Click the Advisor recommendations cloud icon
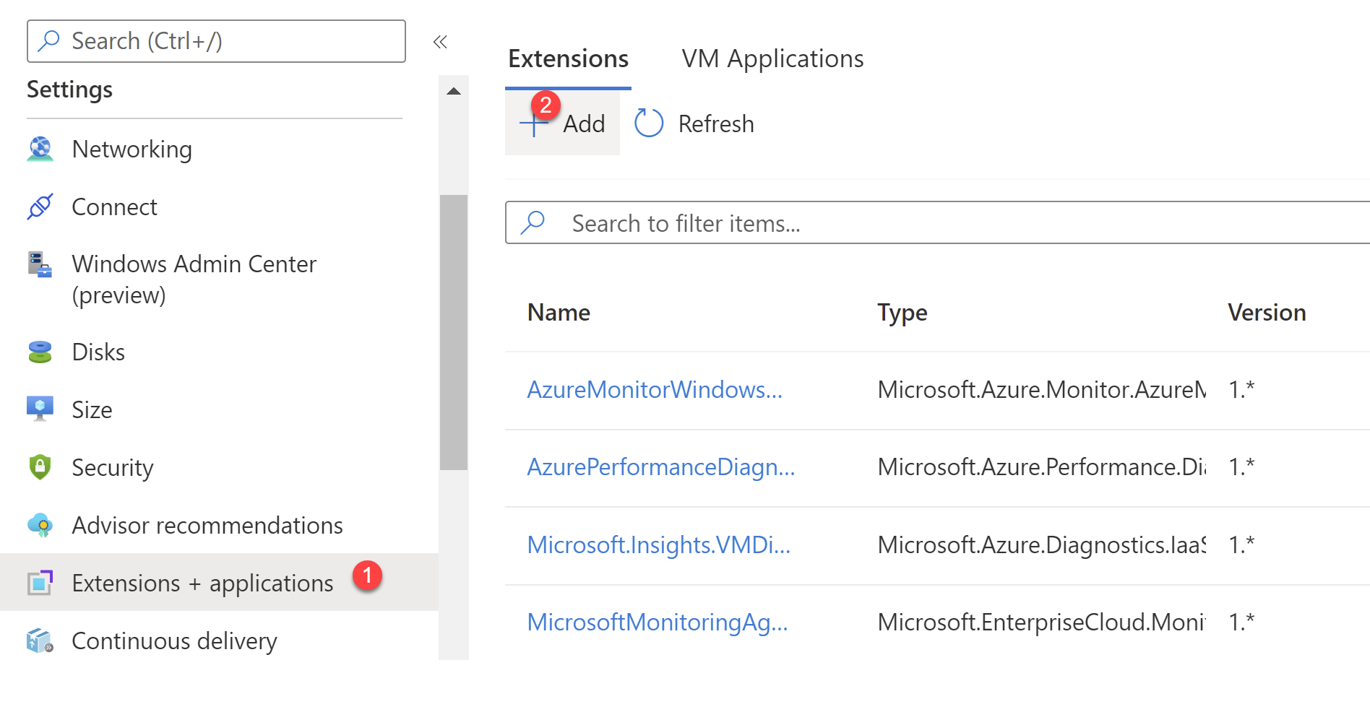 tap(40, 525)
